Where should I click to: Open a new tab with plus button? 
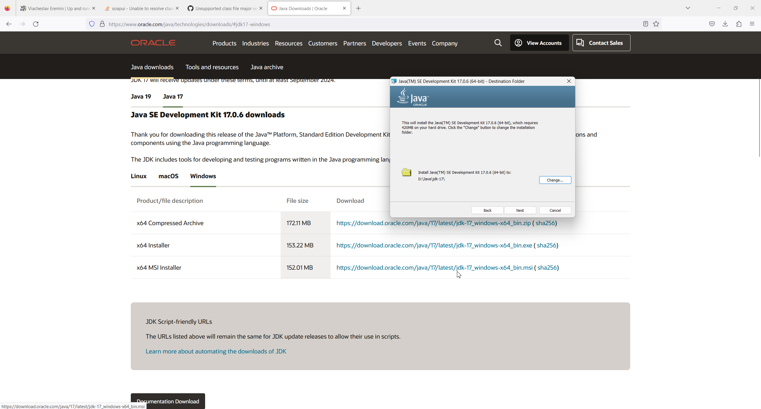pyautogui.click(x=358, y=8)
